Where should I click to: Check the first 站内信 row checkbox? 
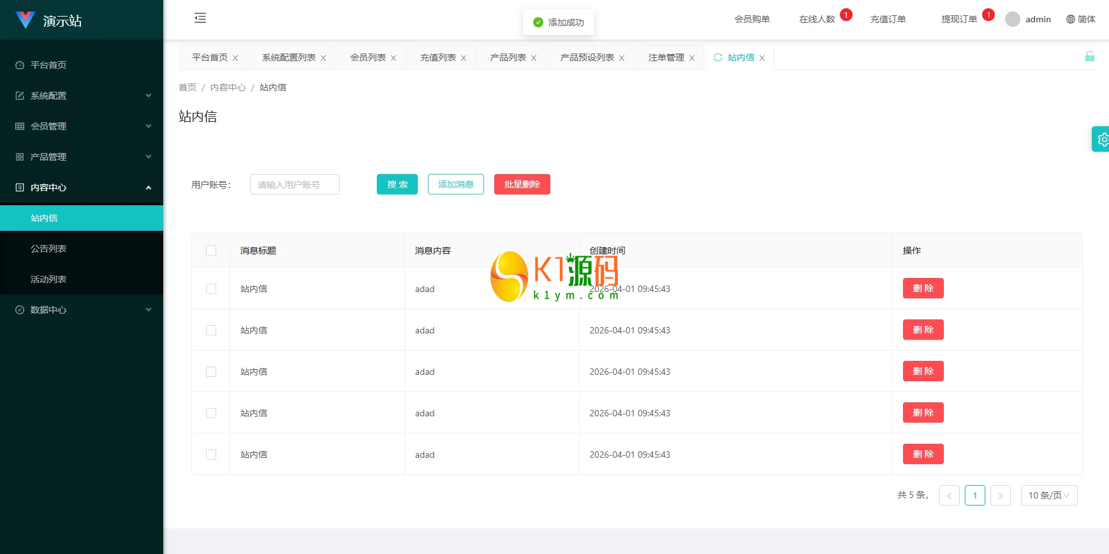[x=211, y=289]
